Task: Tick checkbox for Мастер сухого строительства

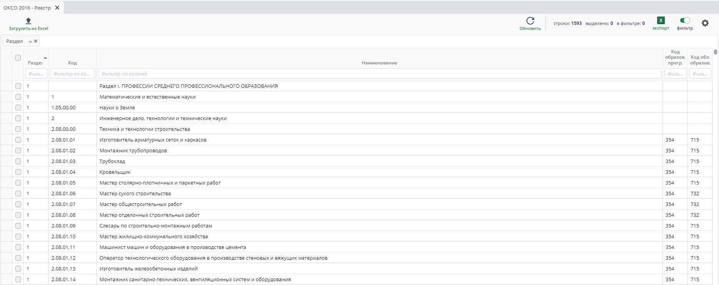Action: pyautogui.click(x=18, y=193)
